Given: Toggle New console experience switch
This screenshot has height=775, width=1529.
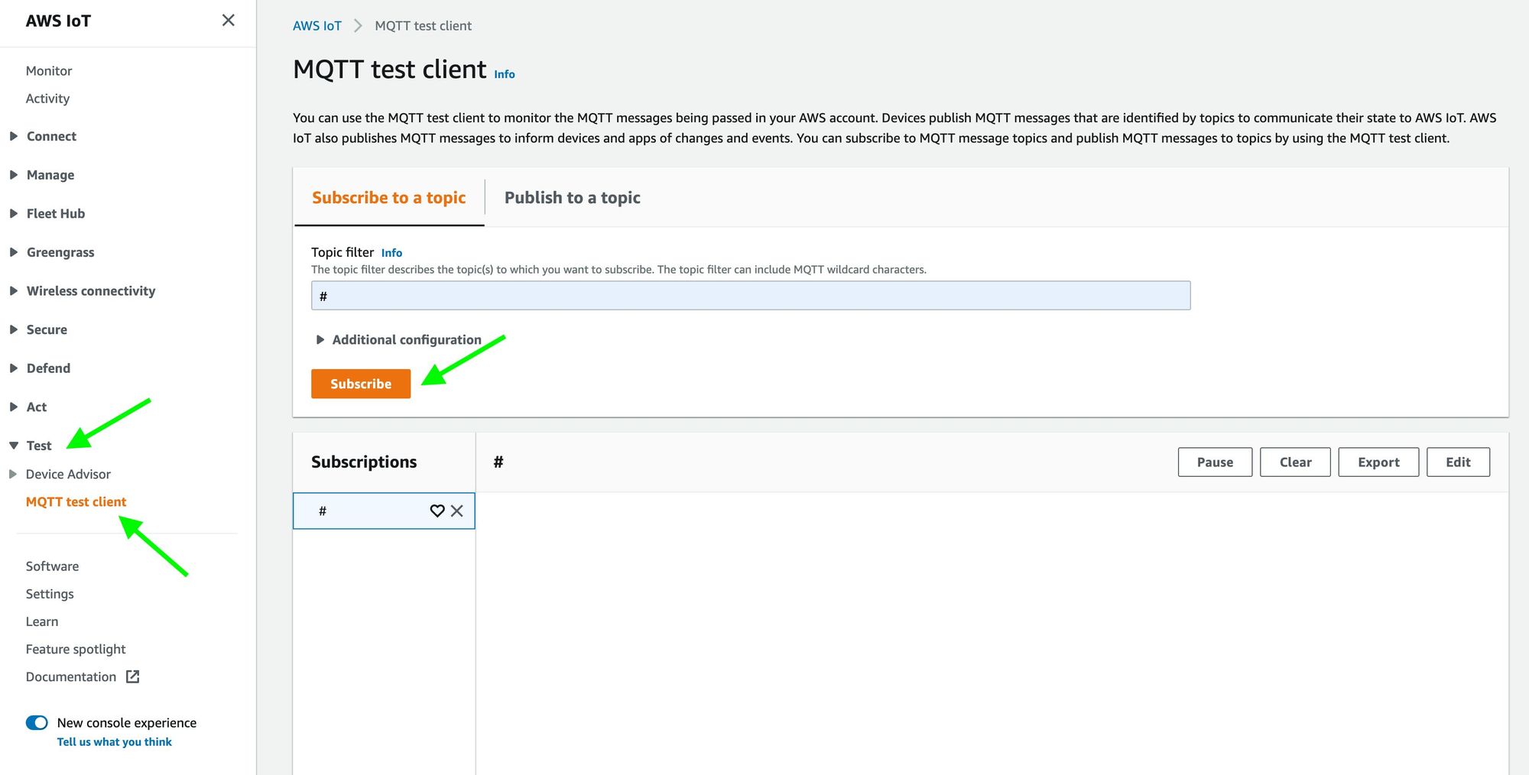Looking at the screenshot, I should coord(37,722).
